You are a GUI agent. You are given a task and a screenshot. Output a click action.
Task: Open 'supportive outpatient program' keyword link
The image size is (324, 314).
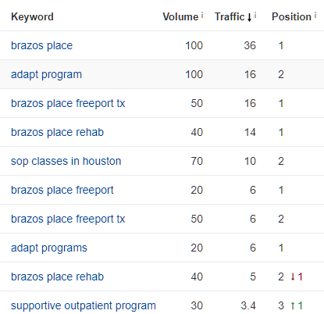[84, 306]
